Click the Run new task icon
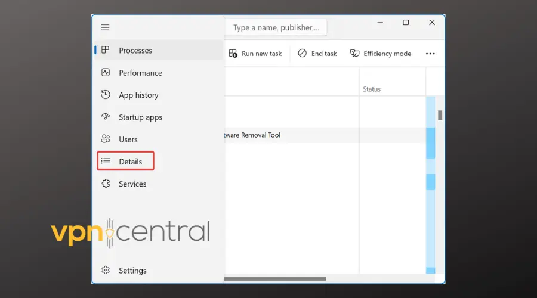Viewport: 537px width, 298px height. pos(233,54)
